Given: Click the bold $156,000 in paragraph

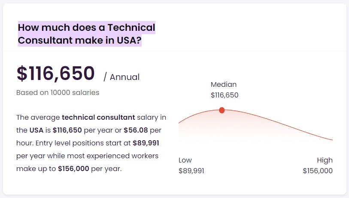Looking at the screenshot, I should pos(73,169).
